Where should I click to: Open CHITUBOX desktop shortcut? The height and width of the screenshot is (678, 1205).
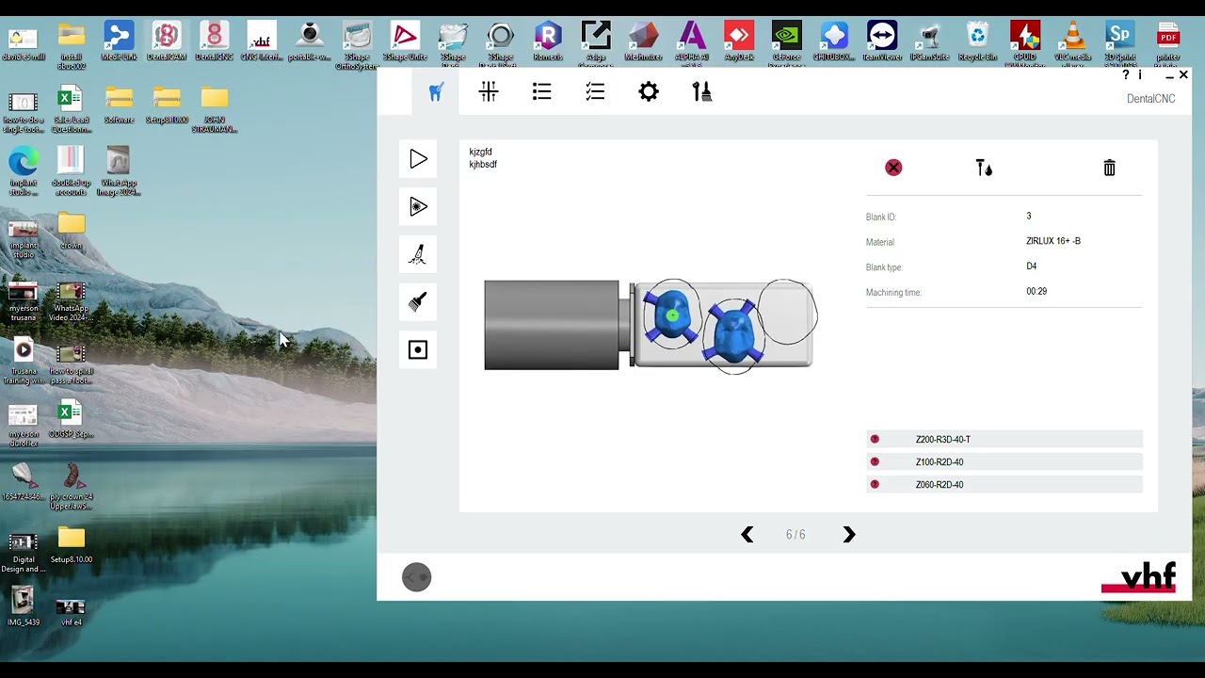(x=834, y=42)
